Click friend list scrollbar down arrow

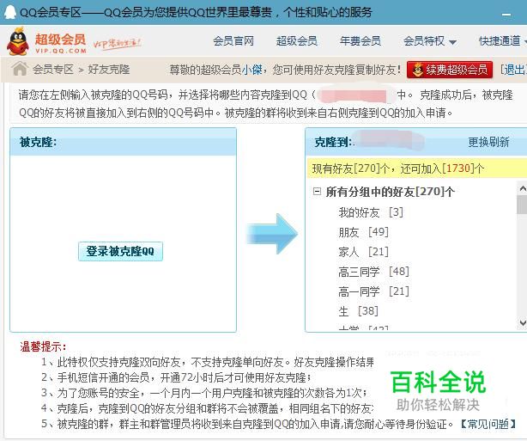tap(523, 323)
